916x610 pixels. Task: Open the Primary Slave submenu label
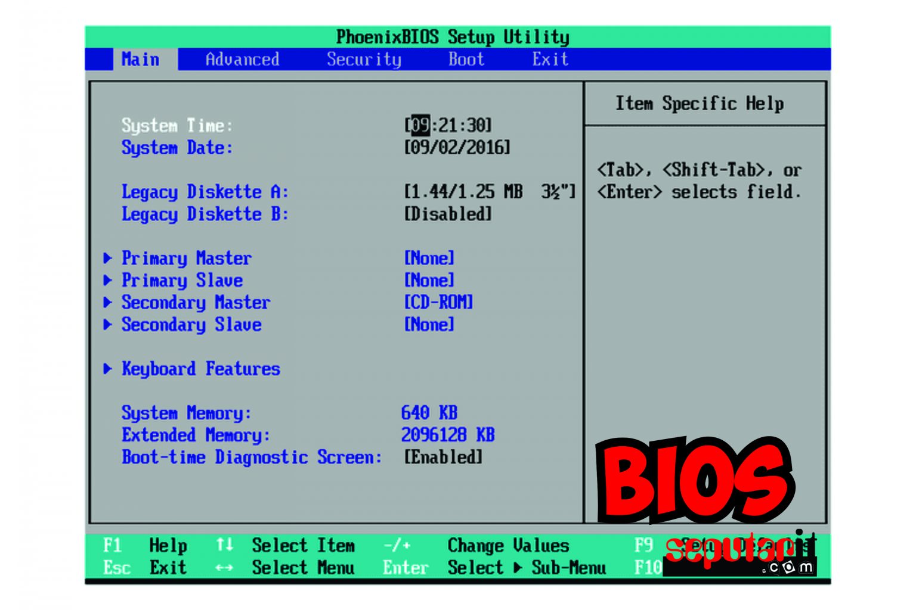182,281
